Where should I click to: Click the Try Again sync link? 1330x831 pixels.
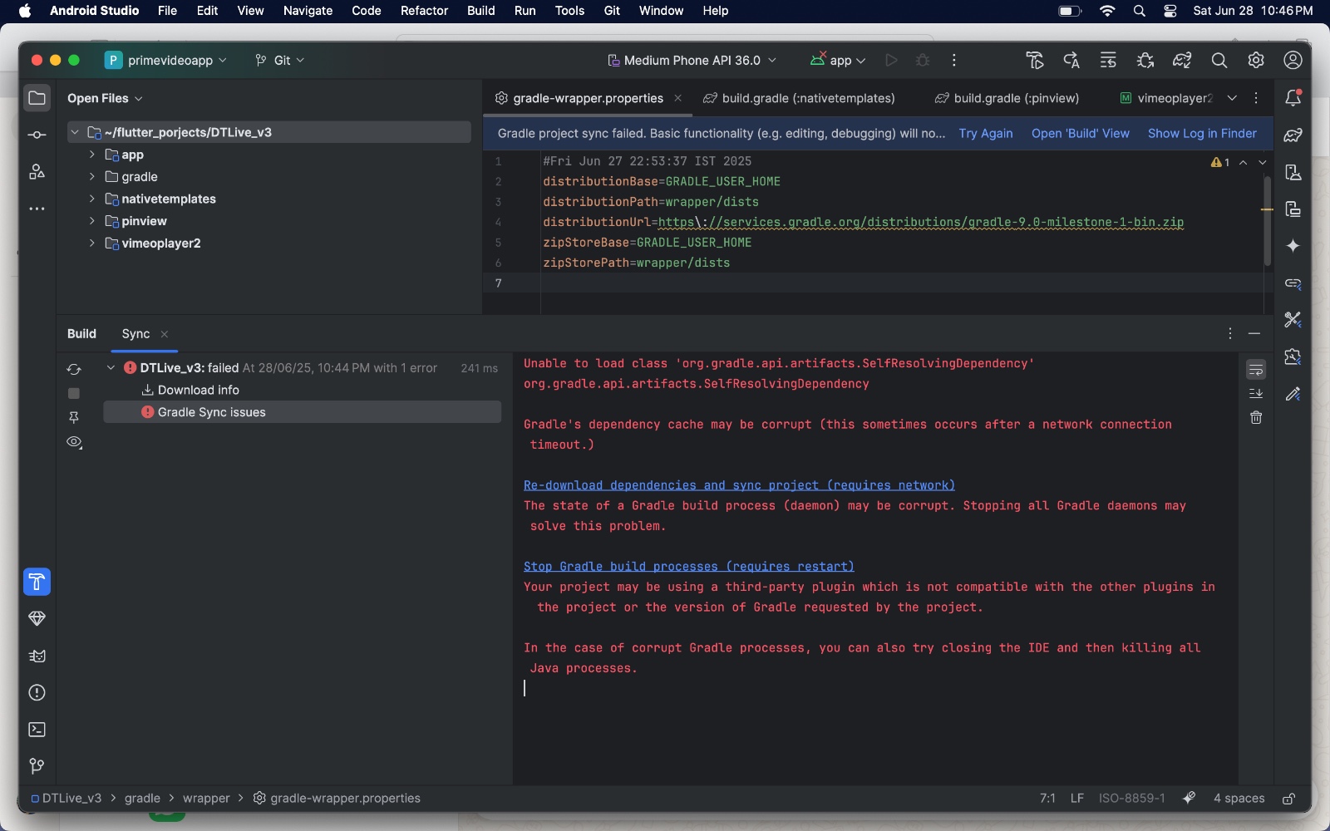click(x=986, y=133)
